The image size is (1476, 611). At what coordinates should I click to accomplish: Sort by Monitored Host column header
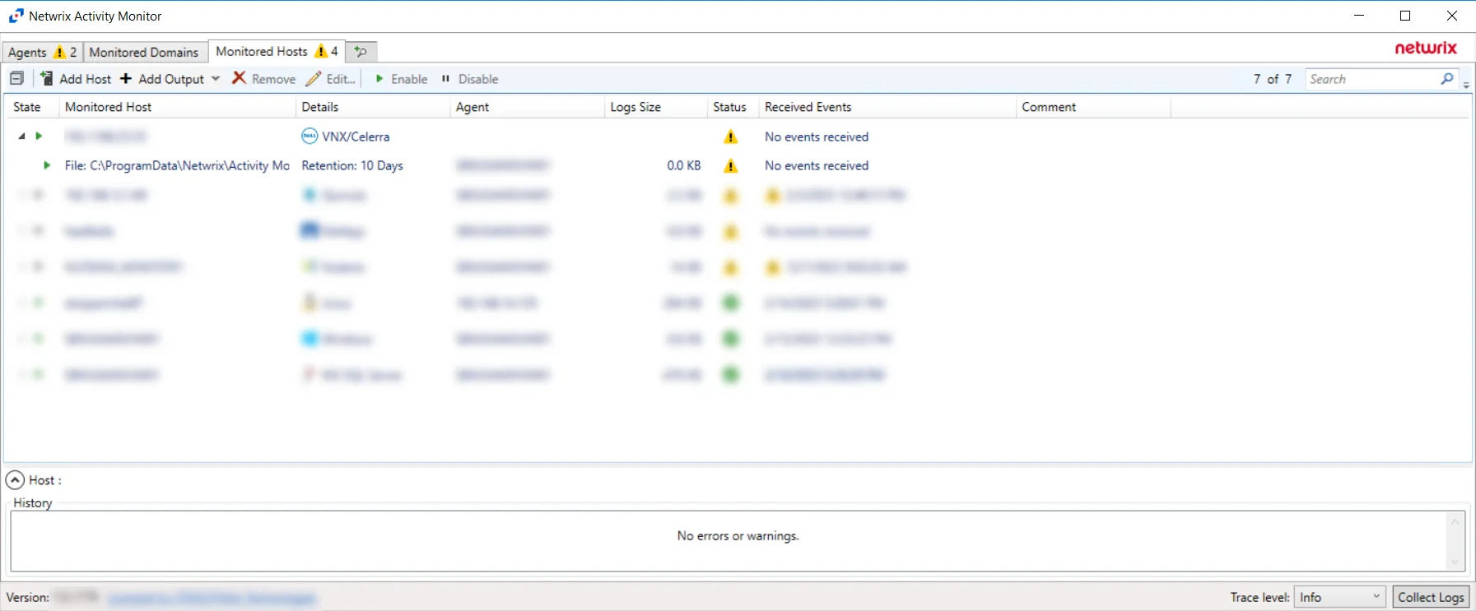click(x=177, y=107)
